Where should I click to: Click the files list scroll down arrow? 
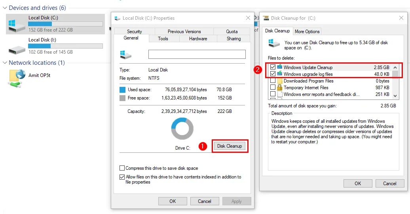coord(395,96)
